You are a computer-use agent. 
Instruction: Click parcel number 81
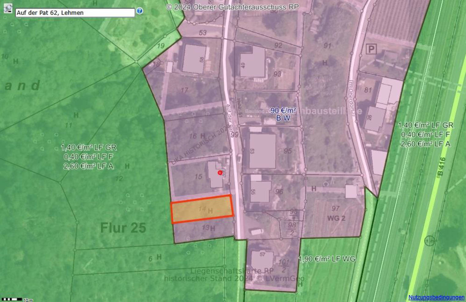[x=368, y=90]
